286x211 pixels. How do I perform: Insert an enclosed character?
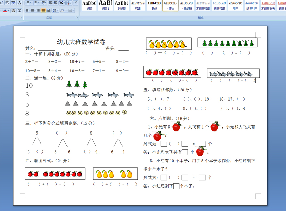pyautogui.click(x=19, y=11)
